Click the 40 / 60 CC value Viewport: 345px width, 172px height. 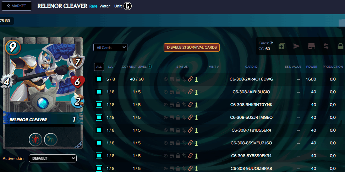136,79
